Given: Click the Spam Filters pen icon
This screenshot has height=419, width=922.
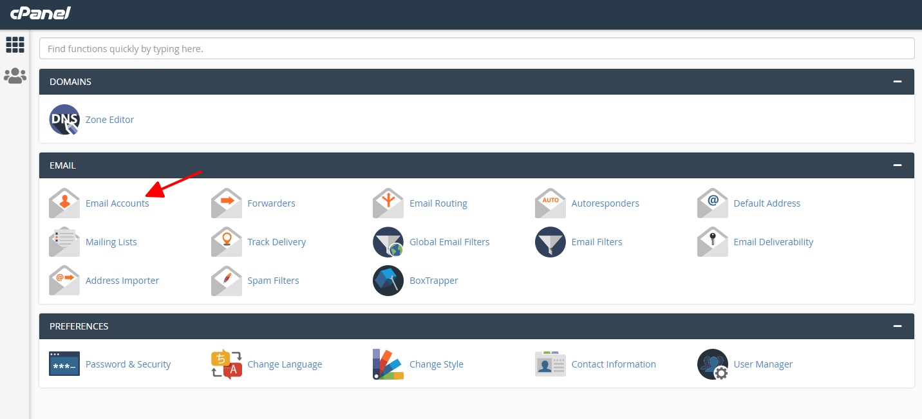Looking at the screenshot, I should point(227,281).
